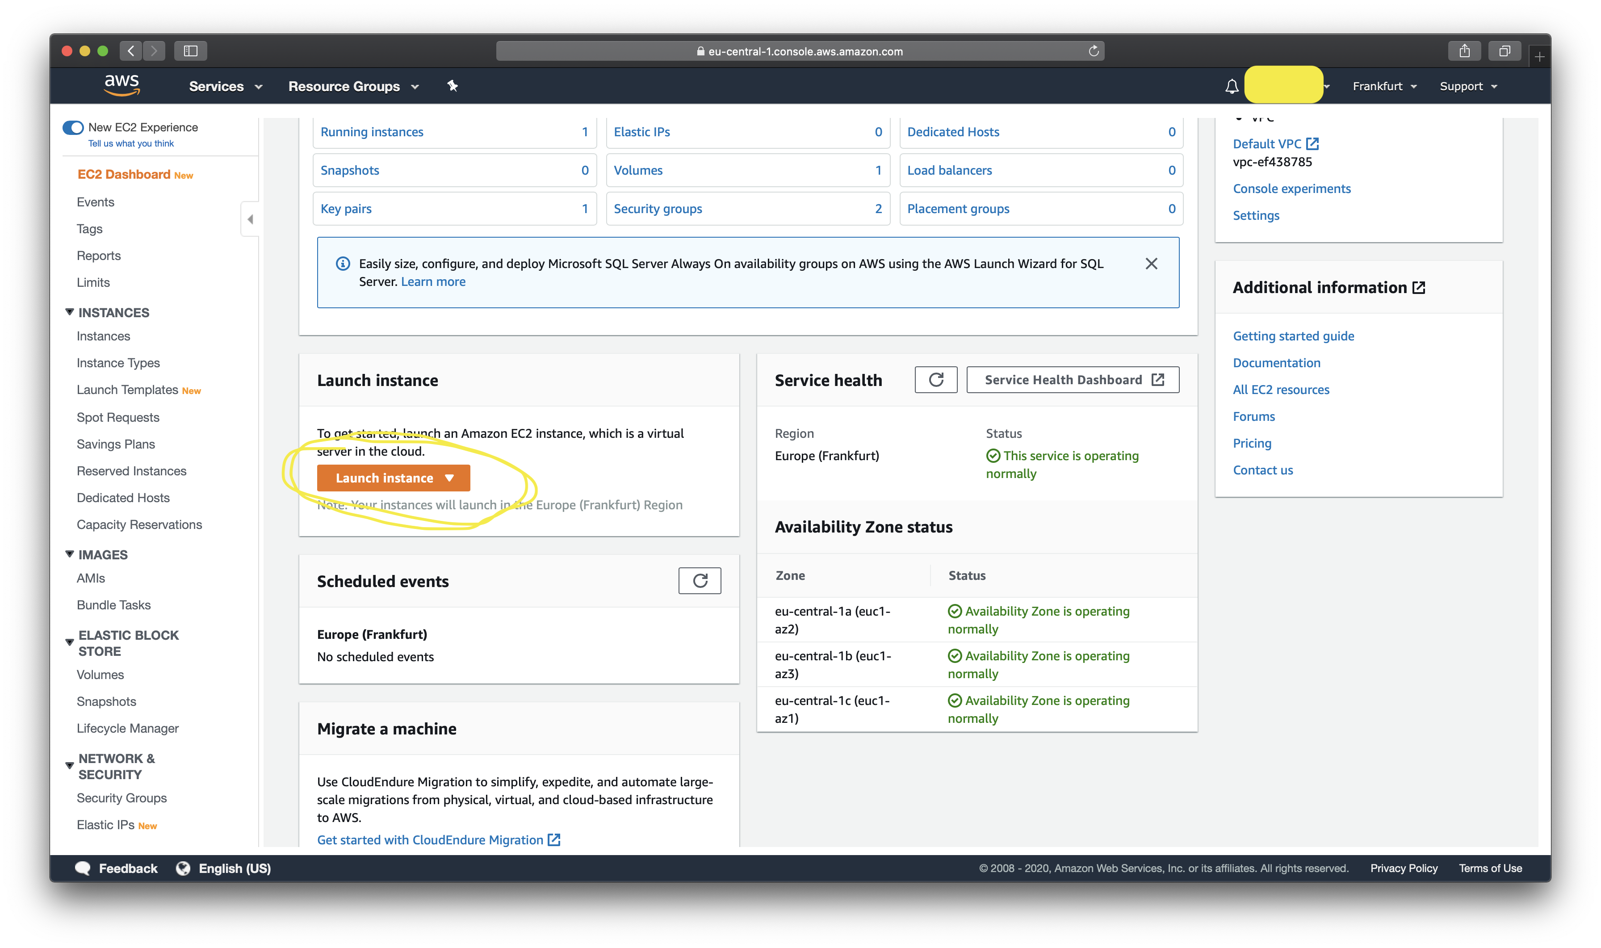Collapse the INSTANCES sidebar section
The width and height of the screenshot is (1601, 948).
[70, 312]
